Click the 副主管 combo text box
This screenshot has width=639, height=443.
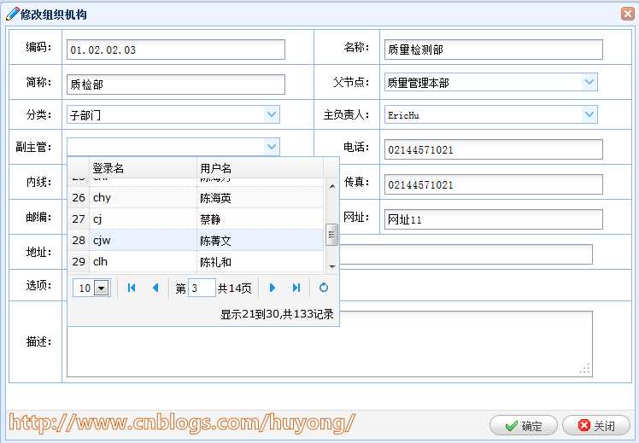166,147
